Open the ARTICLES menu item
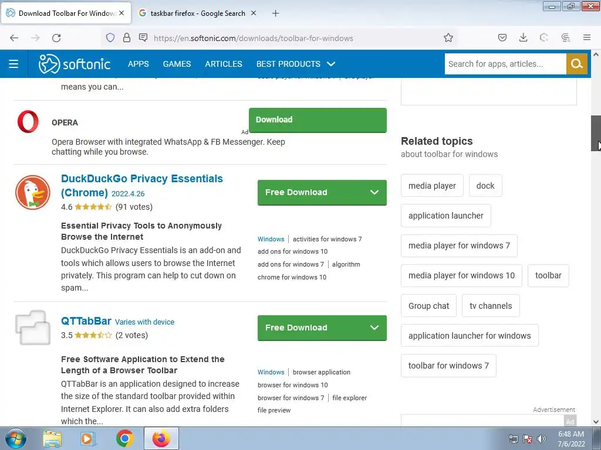601x450 pixels. click(x=224, y=64)
